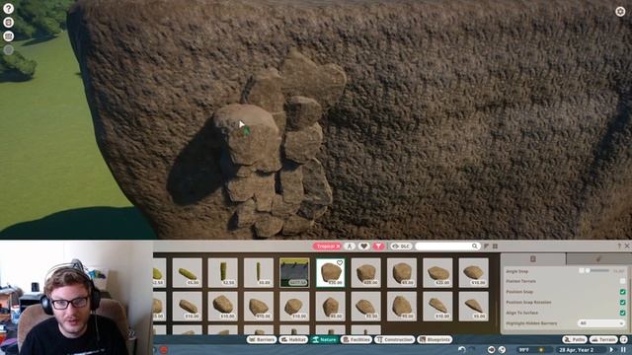Remove the Tropical filter tag

338,246
